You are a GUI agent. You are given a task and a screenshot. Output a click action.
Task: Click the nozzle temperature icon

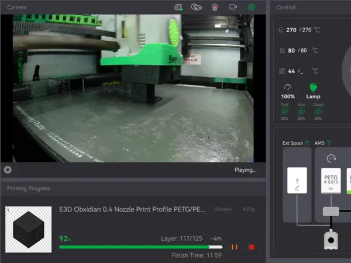coord(280,30)
